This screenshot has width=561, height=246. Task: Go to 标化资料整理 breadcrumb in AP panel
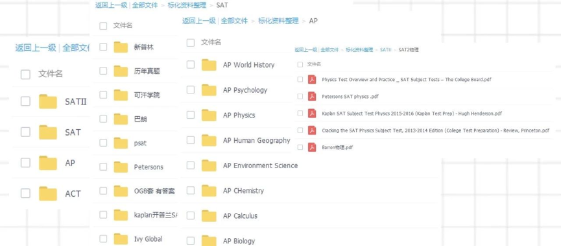point(278,21)
